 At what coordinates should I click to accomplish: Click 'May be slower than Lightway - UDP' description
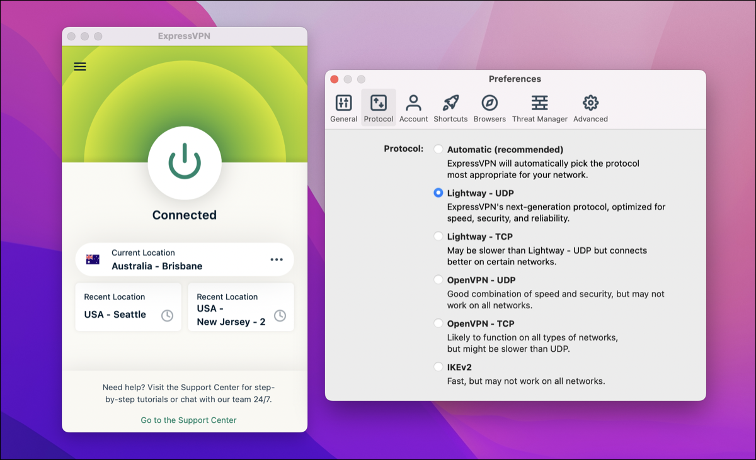pos(547,256)
